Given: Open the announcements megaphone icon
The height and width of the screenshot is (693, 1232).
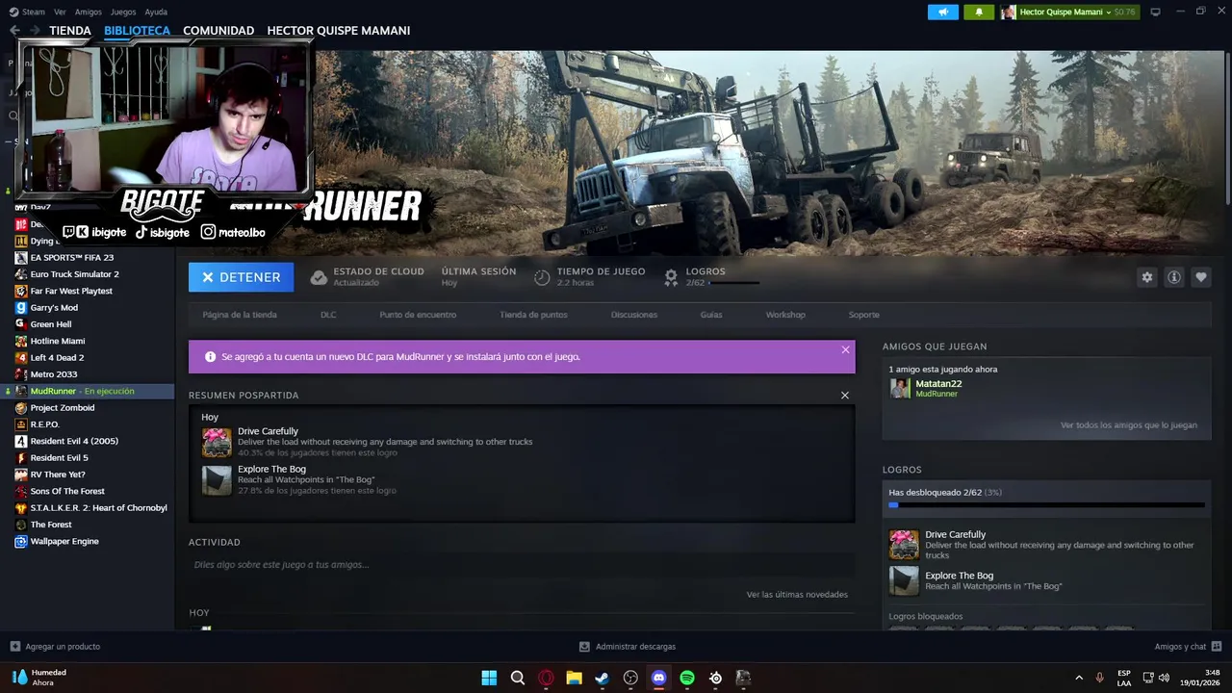Looking at the screenshot, I should click(x=943, y=12).
